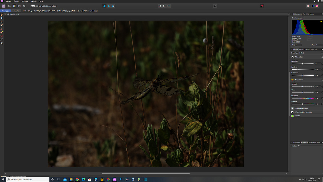Open the Tone Mapping persona icon

click(x=19, y=6)
